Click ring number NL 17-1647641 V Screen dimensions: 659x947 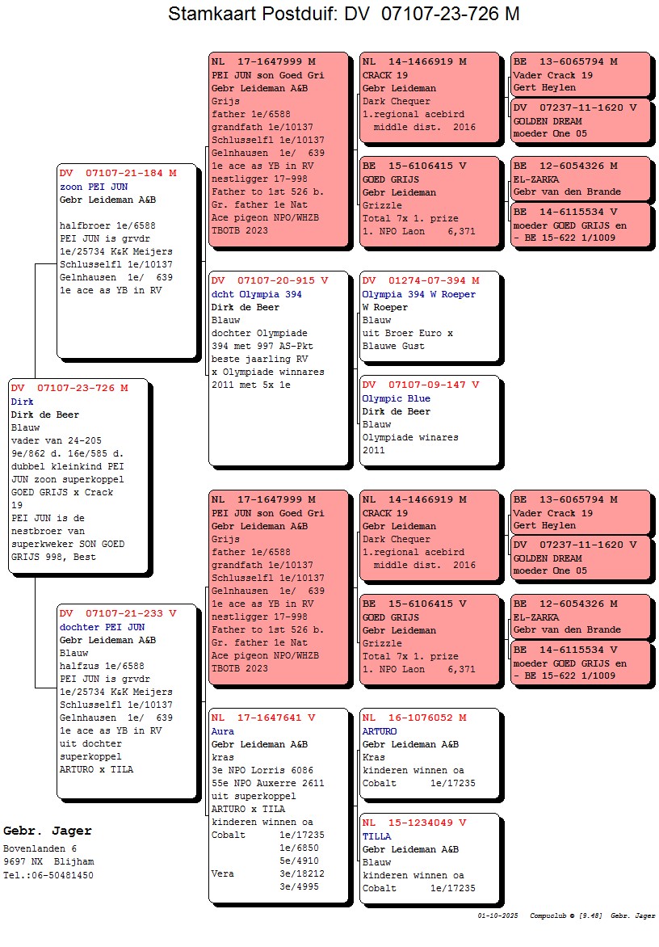coord(263,718)
